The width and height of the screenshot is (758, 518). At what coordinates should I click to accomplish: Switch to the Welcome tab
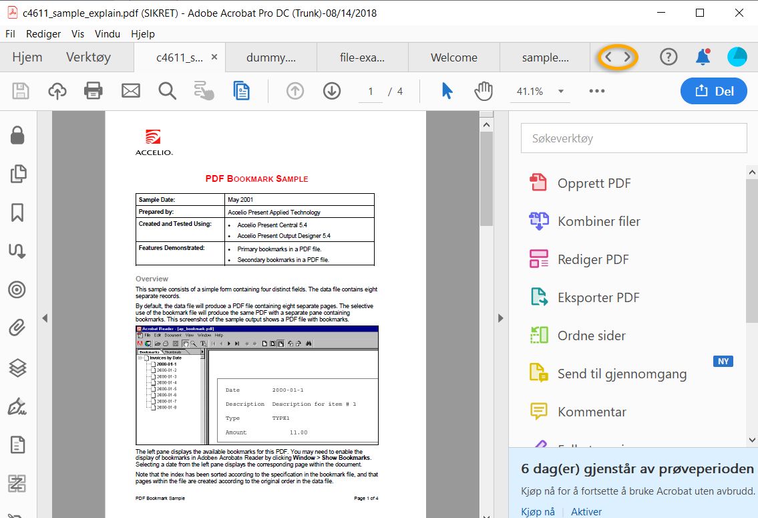click(454, 57)
